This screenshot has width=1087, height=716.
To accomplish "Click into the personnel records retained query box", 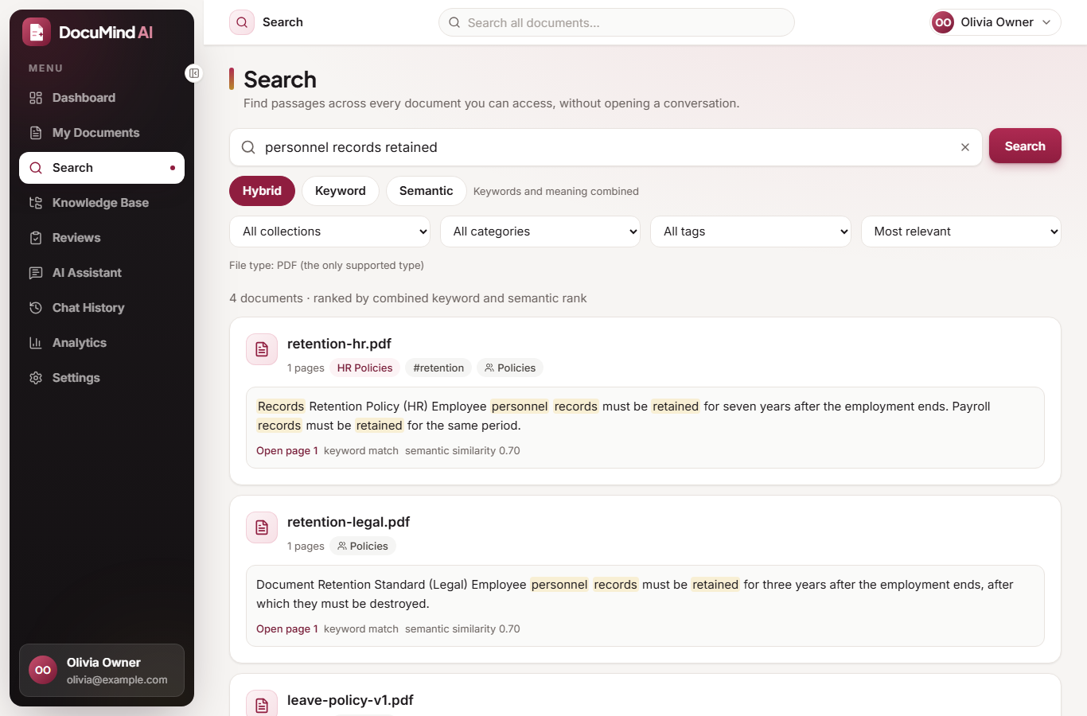I will 606,147.
